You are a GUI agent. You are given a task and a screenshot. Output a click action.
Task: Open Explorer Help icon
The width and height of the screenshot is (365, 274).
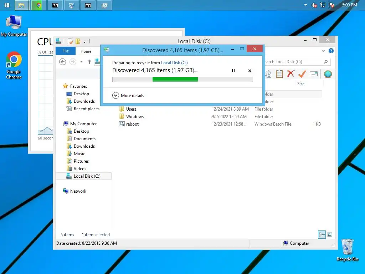click(331, 51)
